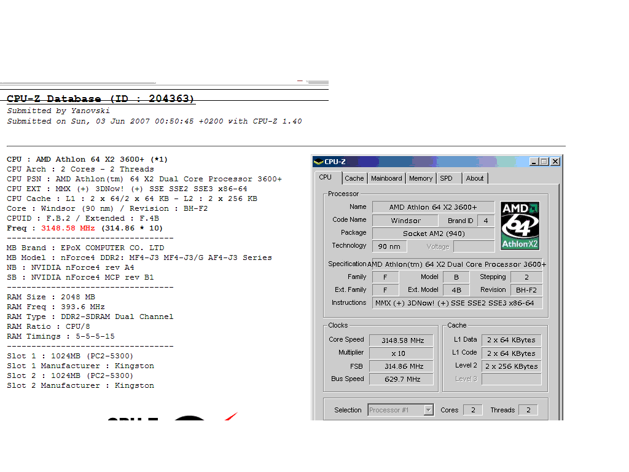This screenshot has width=629, height=472.
Task: Click the Code Name field Windsor
Action: tap(405, 221)
